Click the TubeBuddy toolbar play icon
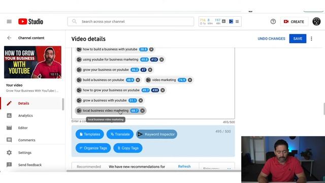325x183 pixels. tap(231, 21)
